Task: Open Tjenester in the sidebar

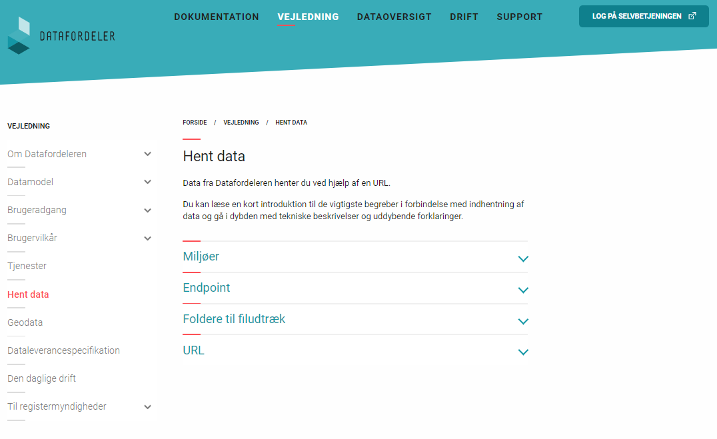Action: tap(27, 266)
